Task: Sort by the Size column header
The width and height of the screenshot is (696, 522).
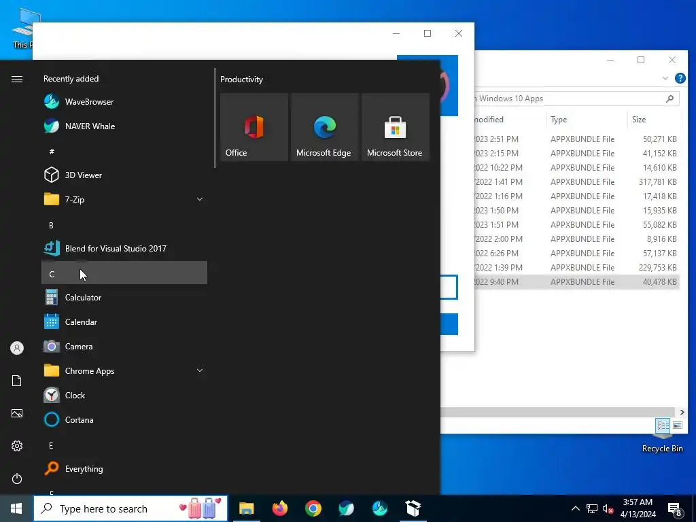Action: [655, 120]
